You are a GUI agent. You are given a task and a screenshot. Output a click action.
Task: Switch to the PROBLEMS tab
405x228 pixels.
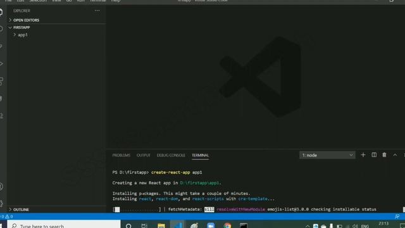coord(121,155)
